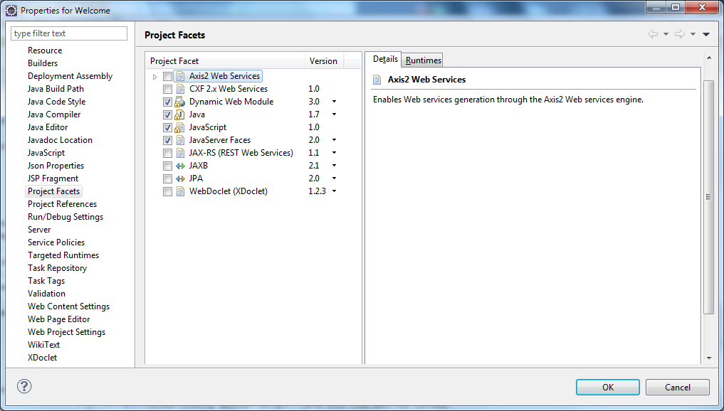Click the Version column header
This screenshot has width=724, height=411.
(x=324, y=61)
